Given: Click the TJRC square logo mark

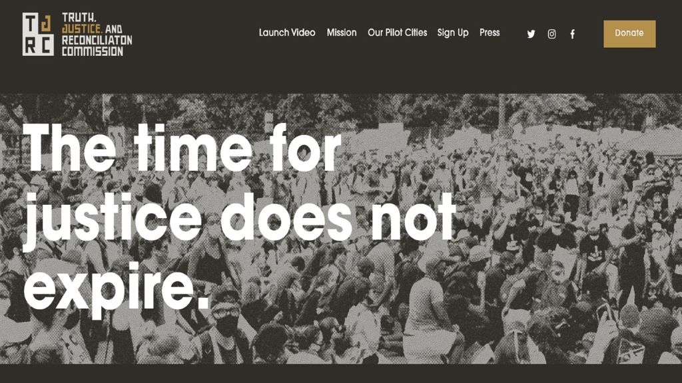Looking at the screenshot, I should 38,34.
